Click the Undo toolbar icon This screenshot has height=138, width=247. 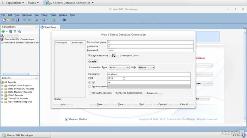click(x=25, y=20)
